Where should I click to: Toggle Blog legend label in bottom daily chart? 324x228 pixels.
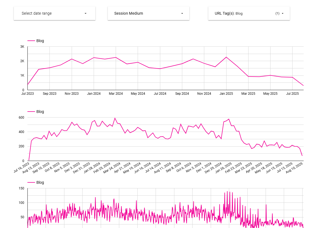pyautogui.click(x=40, y=182)
